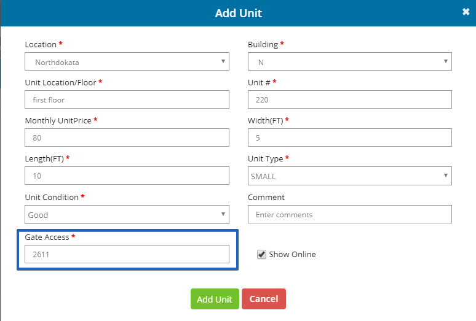Expand the Unit Type dropdown showing SMALL
The image size is (476, 321).
pos(350,176)
